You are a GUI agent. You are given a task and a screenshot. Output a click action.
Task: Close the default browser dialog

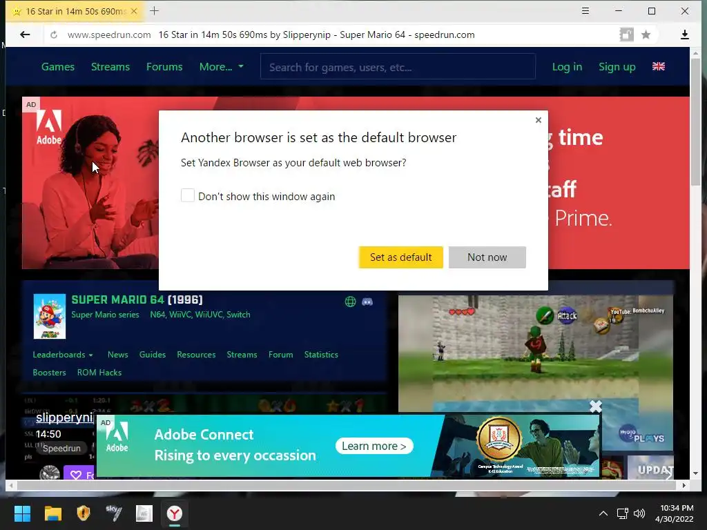click(538, 120)
